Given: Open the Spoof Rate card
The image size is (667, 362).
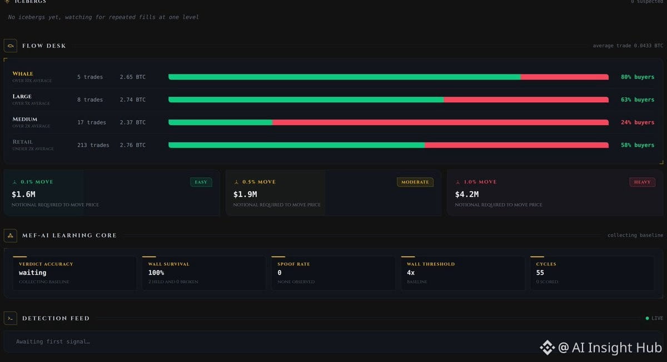Looking at the screenshot, I should (333, 273).
